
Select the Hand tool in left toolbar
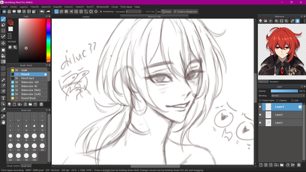tap(3, 122)
